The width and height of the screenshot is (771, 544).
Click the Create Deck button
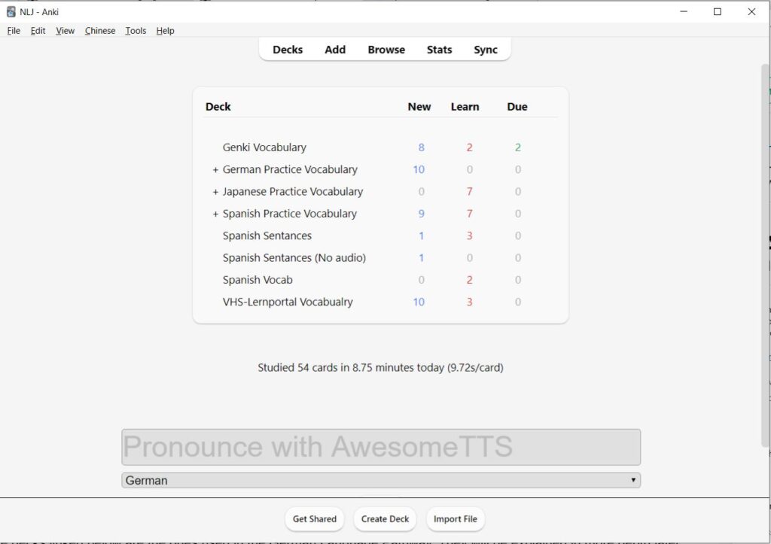pyautogui.click(x=385, y=518)
